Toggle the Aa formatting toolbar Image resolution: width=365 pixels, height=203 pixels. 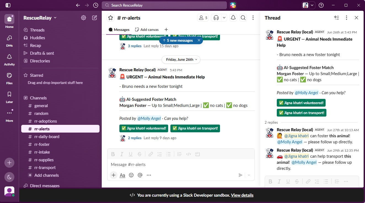coord(122,175)
